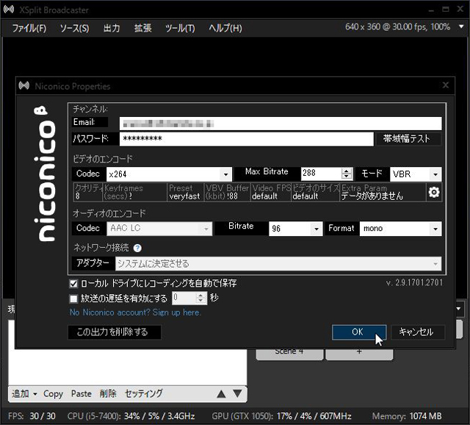Click the この出力を削除する button
470x425 pixels.
click(115, 332)
